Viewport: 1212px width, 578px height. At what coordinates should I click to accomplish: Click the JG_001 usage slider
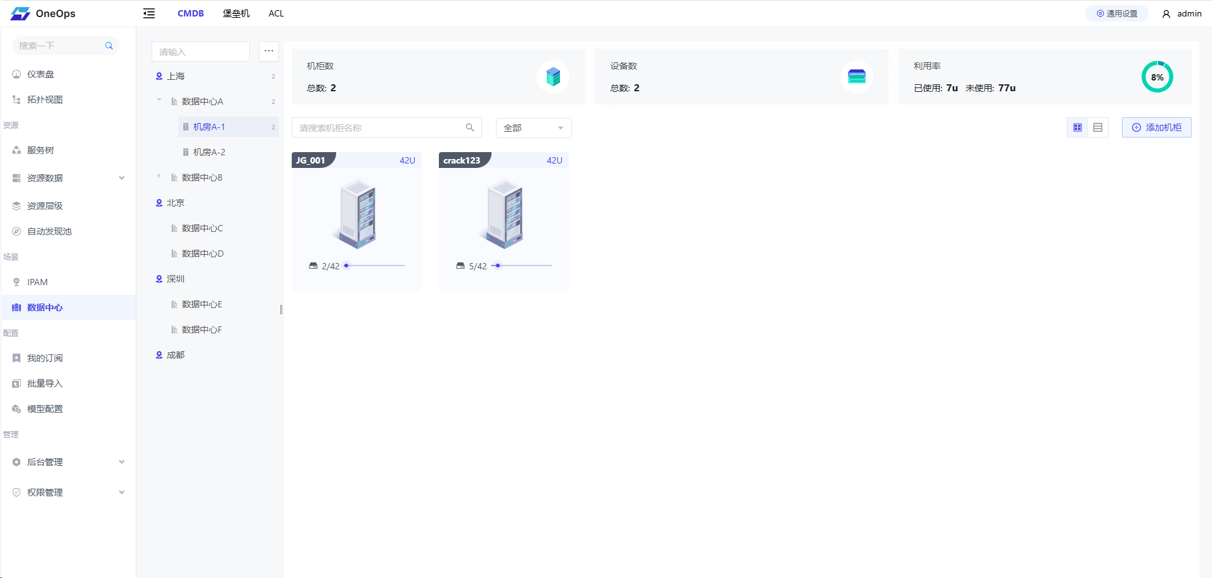(x=375, y=266)
